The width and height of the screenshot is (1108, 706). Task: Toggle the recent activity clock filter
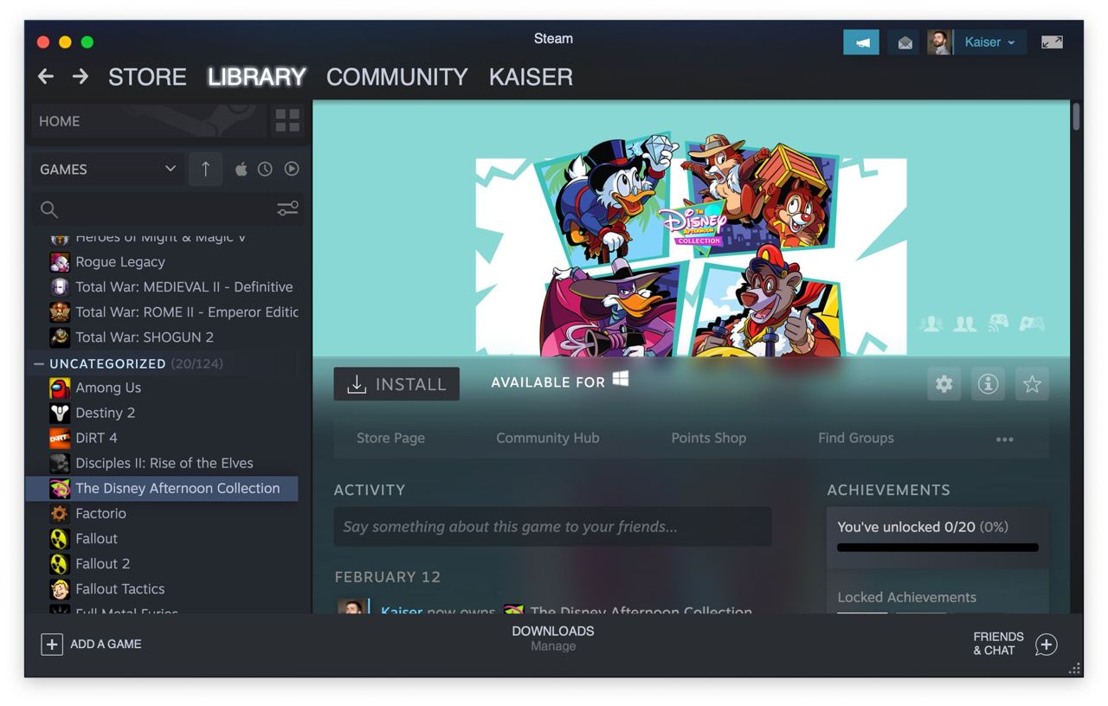pos(265,170)
